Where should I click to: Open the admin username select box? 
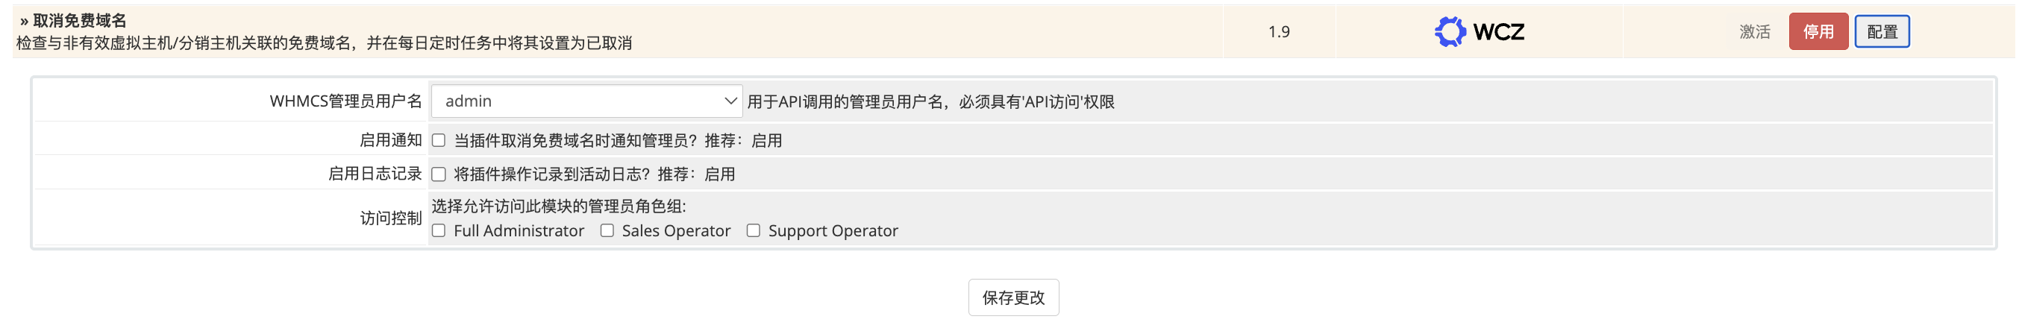pyautogui.click(x=586, y=101)
